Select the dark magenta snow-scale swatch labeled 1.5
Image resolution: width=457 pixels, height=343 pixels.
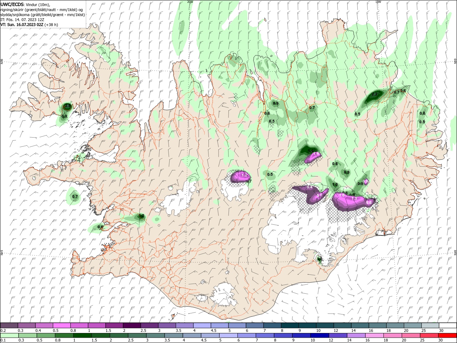tap(114, 325)
